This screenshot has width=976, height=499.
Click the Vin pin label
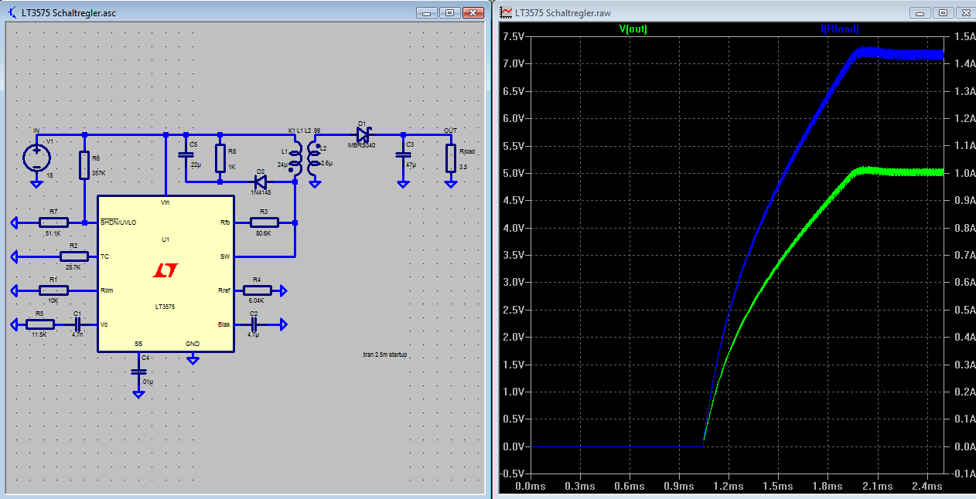(165, 202)
